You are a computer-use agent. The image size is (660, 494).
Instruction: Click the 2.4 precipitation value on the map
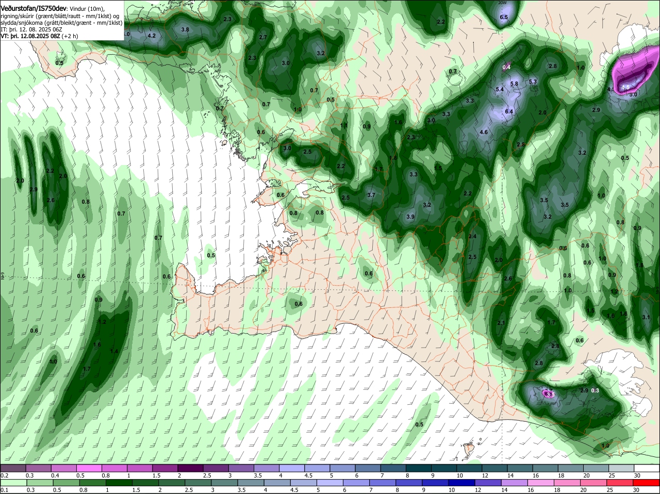pyautogui.click(x=472, y=236)
